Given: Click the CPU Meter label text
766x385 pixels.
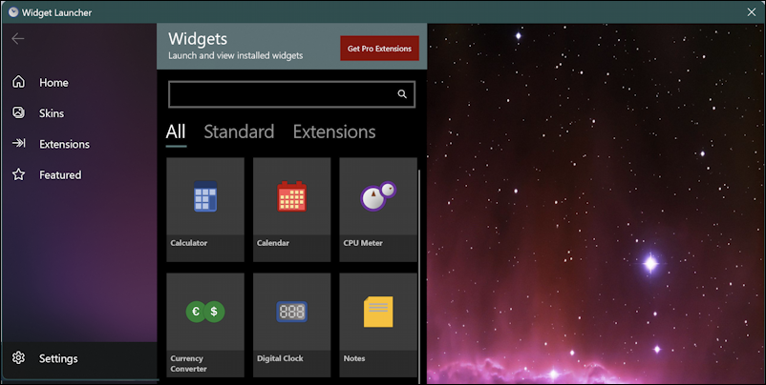Looking at the screenshot, I should tap(363, 243).
